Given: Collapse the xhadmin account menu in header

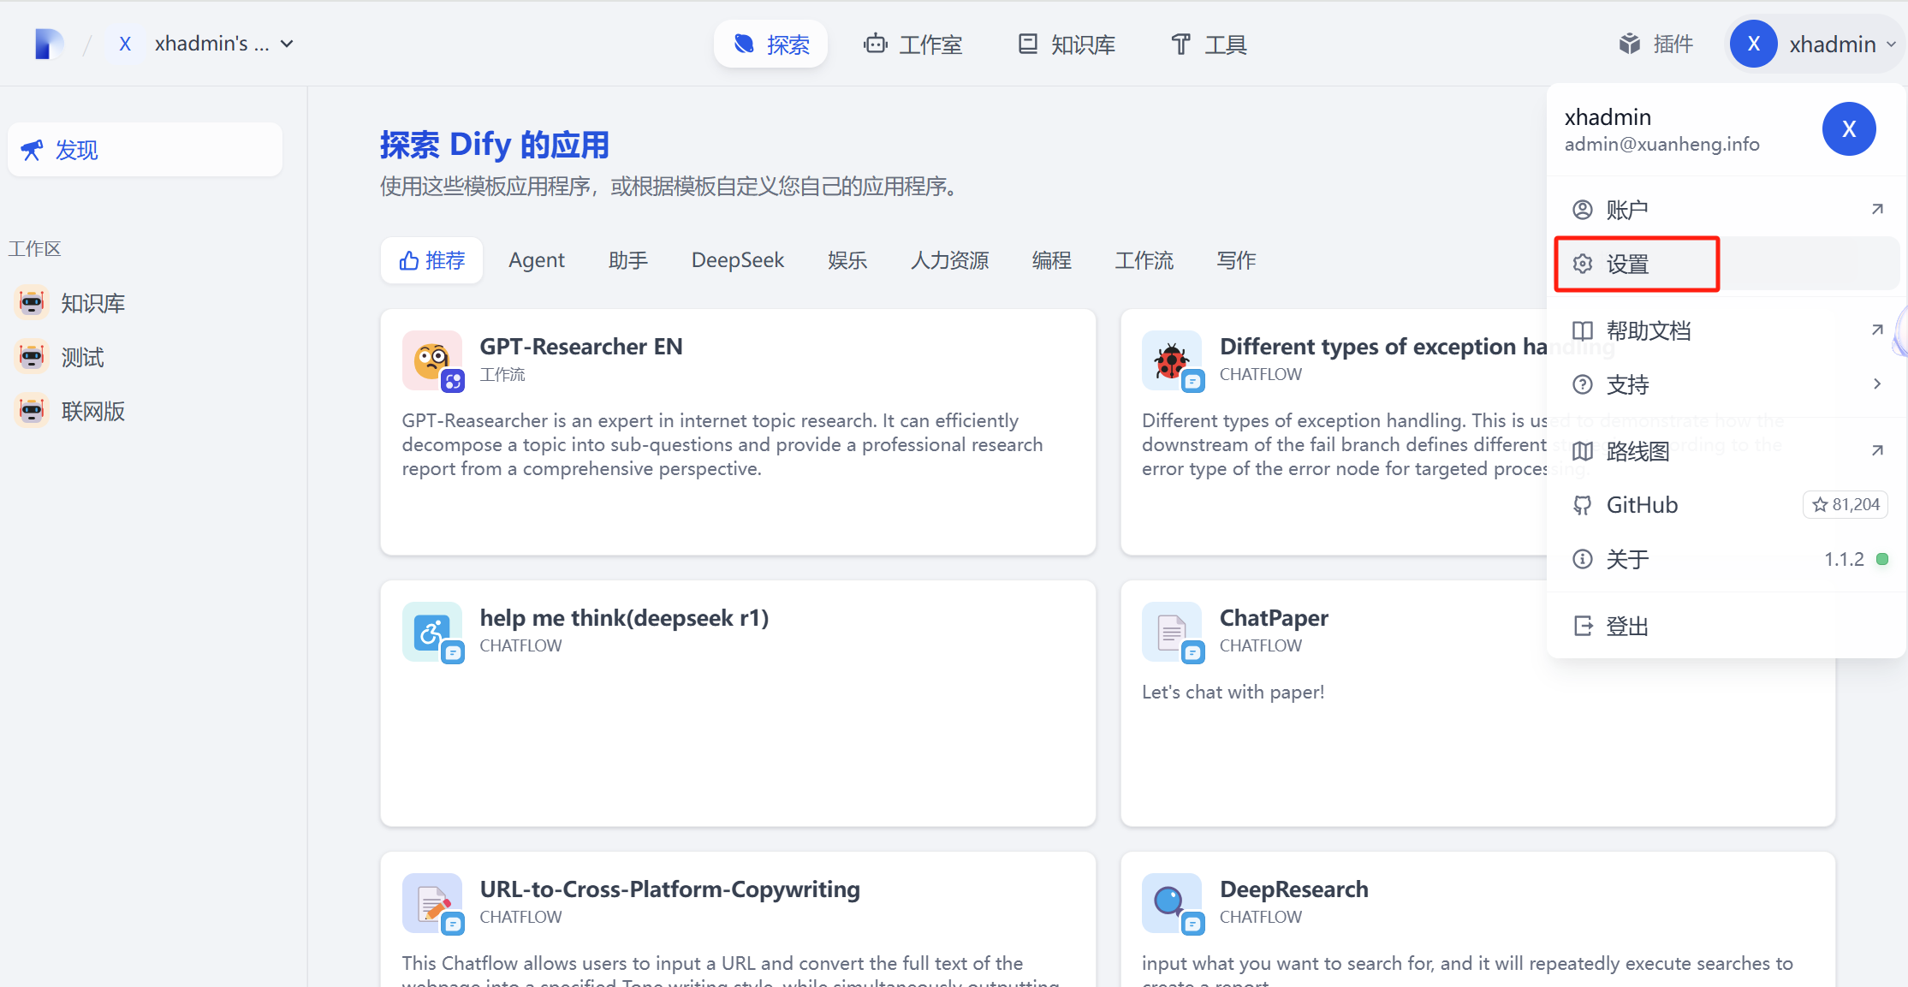Looking at the screenshot, I should pyautogui.click(x=1813, y=44).
